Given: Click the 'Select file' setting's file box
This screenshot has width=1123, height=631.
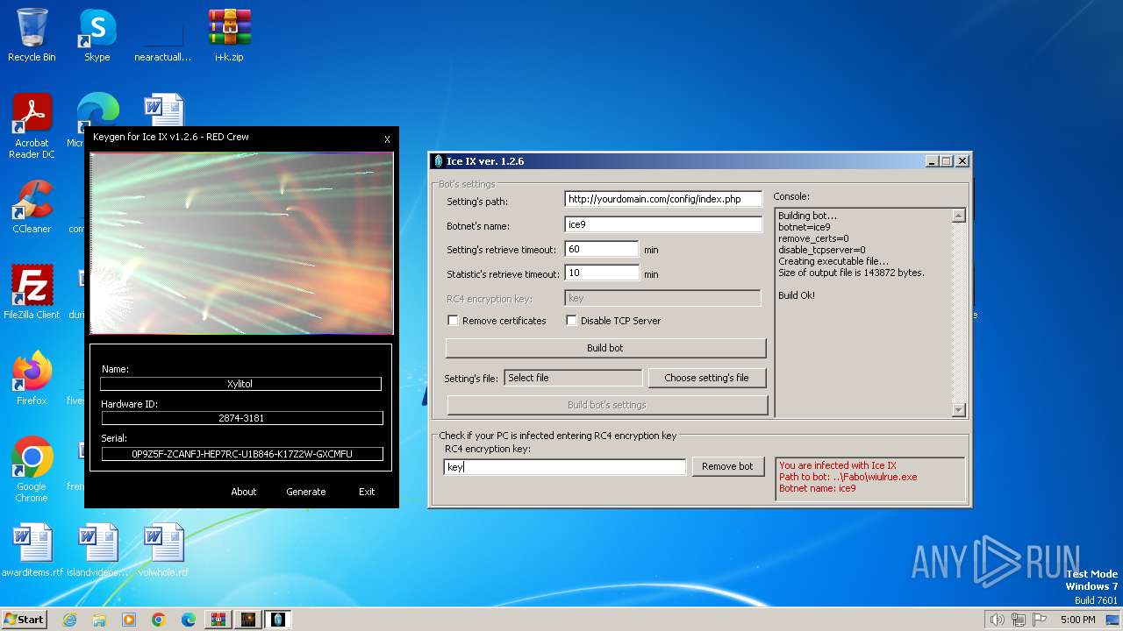Looking at the screenshot, I should [573, 378].
